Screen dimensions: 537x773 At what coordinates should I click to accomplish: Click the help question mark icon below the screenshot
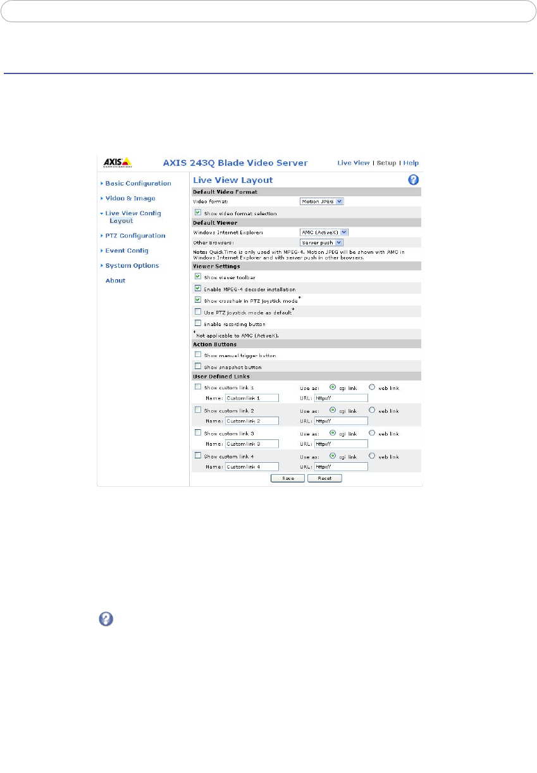[x=106, y=620]
